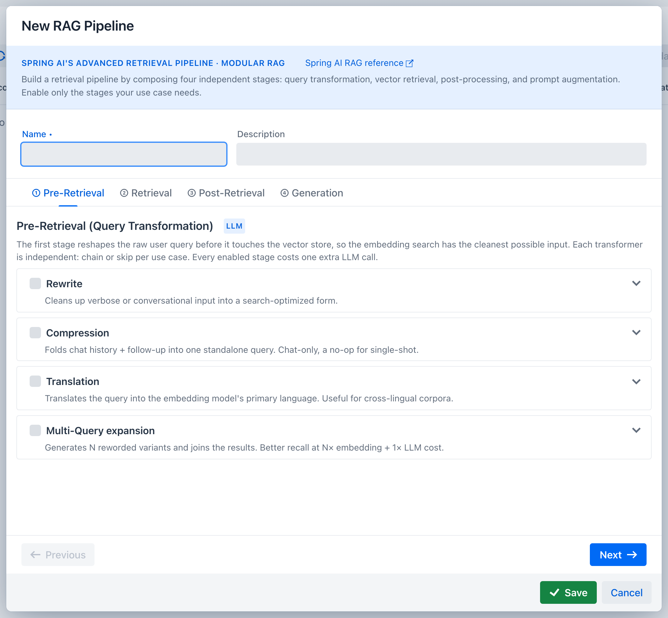Click the disabled Previous button
The height and width of the screenshot is (618, 668).
pyautogui.click(x=58, y=554)
